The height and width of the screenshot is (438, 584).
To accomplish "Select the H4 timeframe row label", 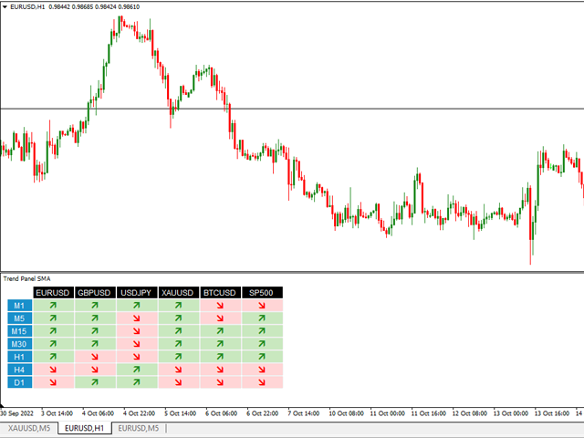I will point(20,370).
